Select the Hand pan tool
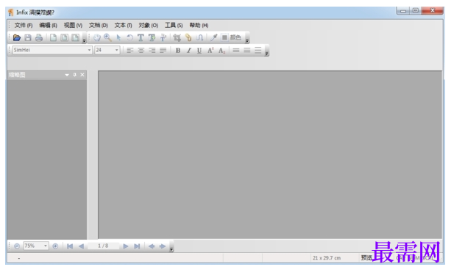The image size is (454, 275). (x=96, y=37)
